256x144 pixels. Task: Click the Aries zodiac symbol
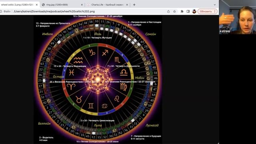(71, 86)
